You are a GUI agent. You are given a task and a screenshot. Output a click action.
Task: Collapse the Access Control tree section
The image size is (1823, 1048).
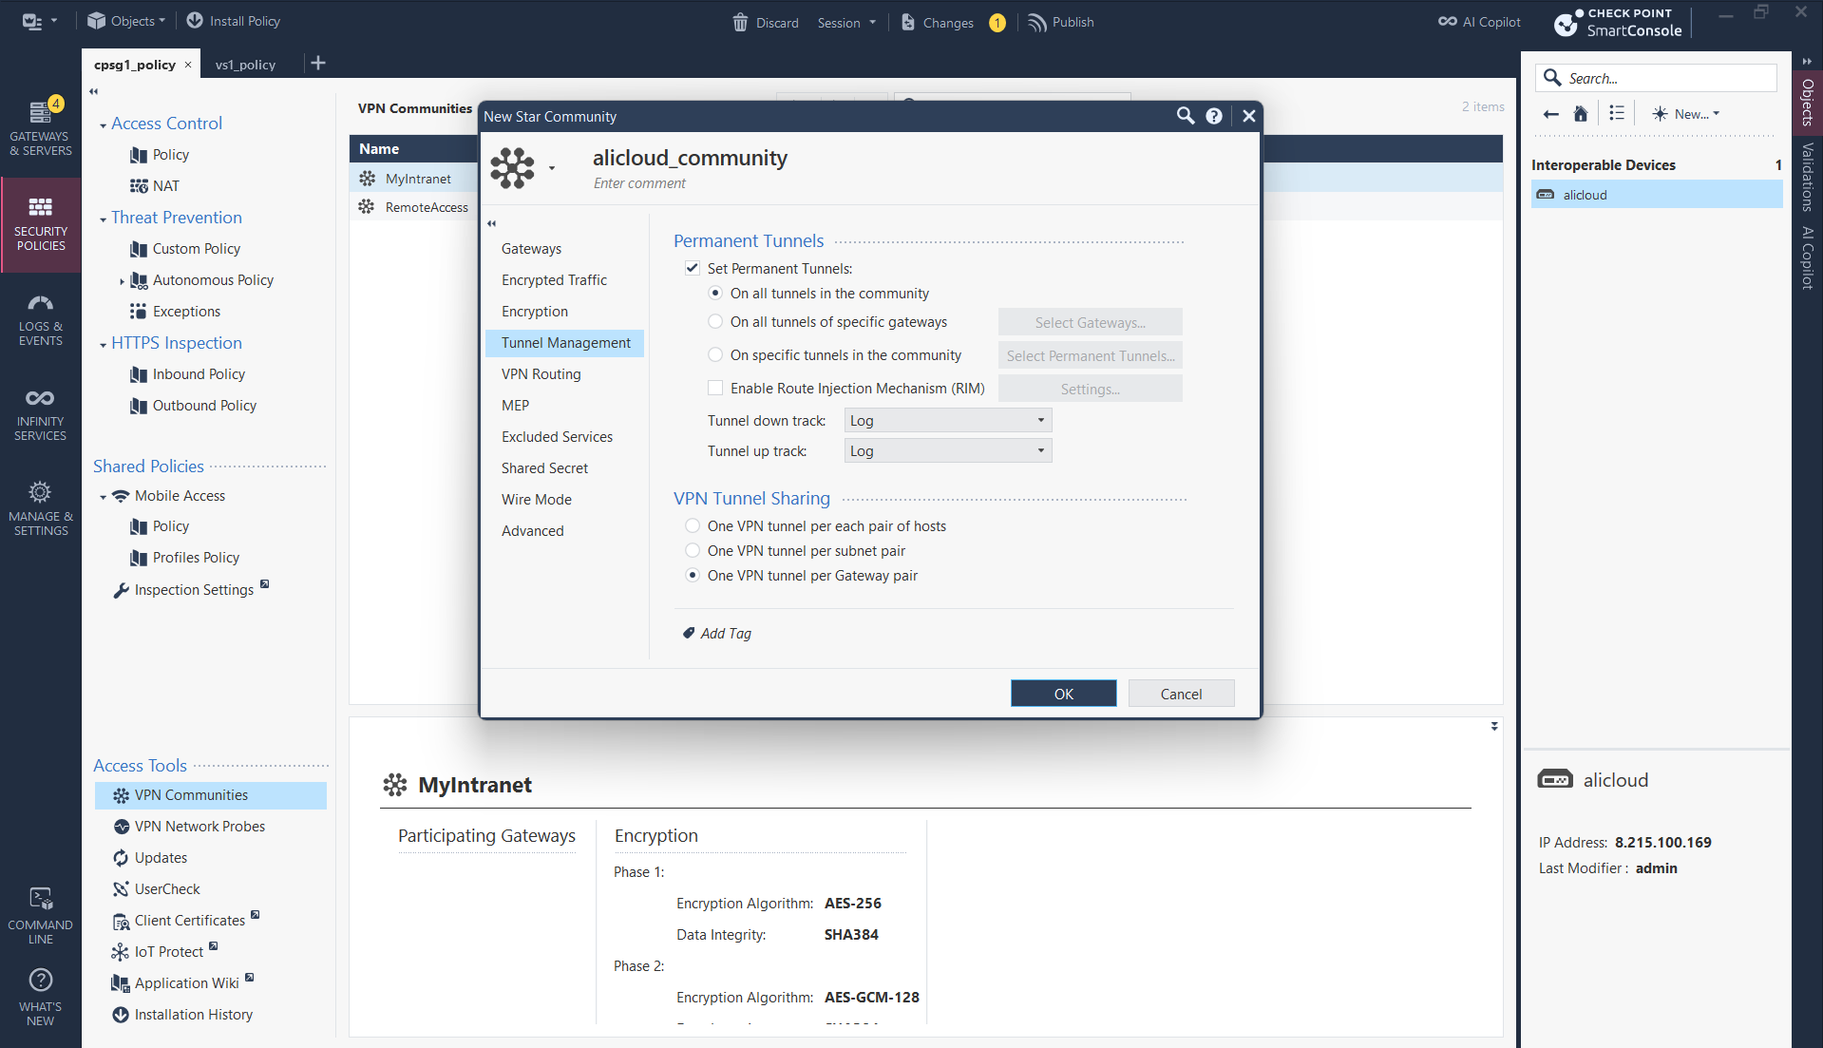coord(103,124)
